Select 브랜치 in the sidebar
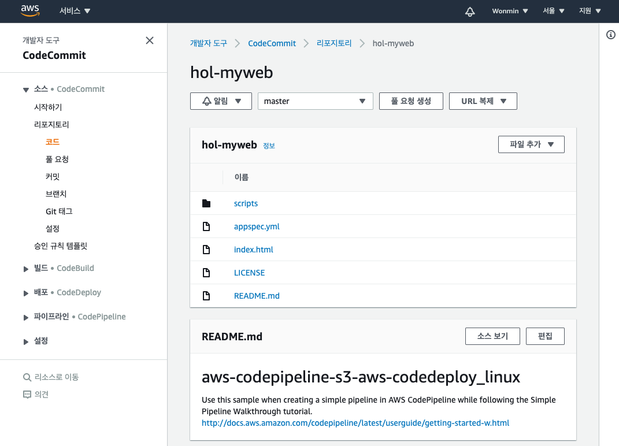 point(56,194)
